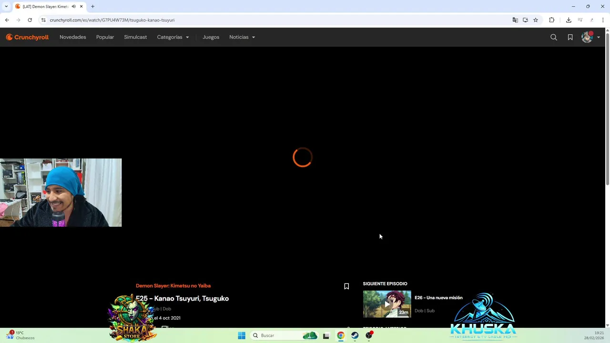This screenshot has width=610, height=343.
Task: Expand the profile dropdown arrow
Action: coord(599,37)
